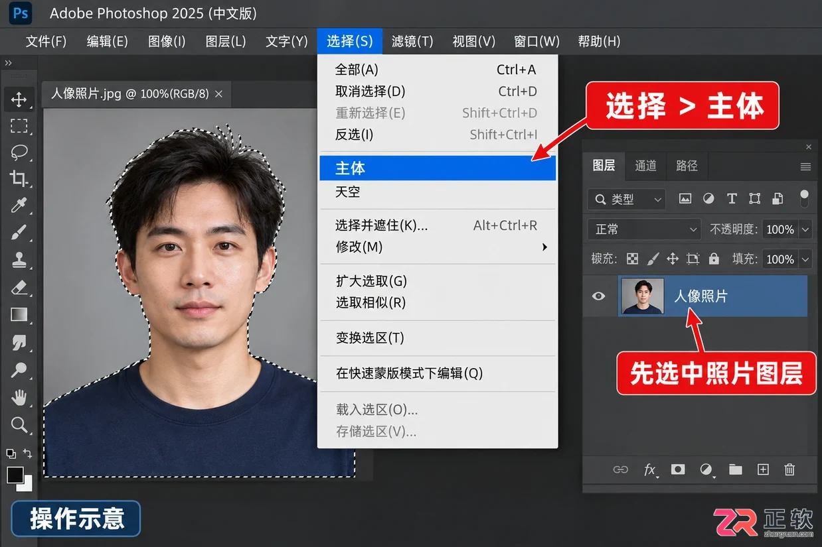Select the Dodge tool
822x547 pixels.
tap(19, 369)
